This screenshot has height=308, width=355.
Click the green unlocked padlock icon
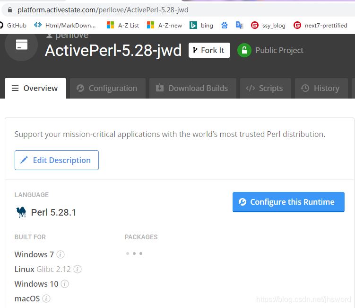coord(244,50)
